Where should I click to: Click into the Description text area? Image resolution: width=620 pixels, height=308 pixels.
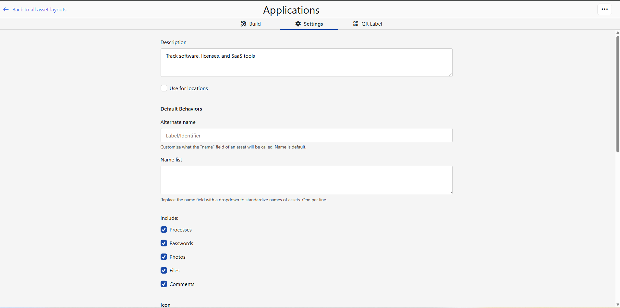point(306,63)
